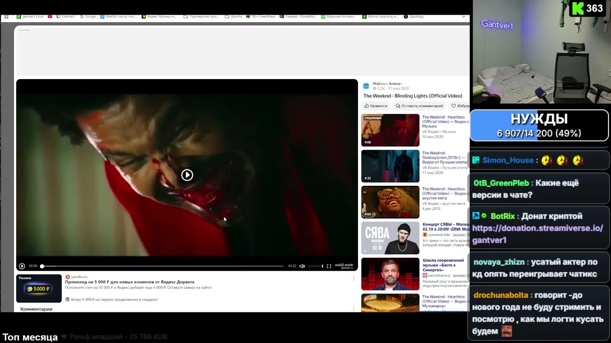Open the three-dot menu beside the Yandex ad
The image size is (611, 343).
(354, 279)
